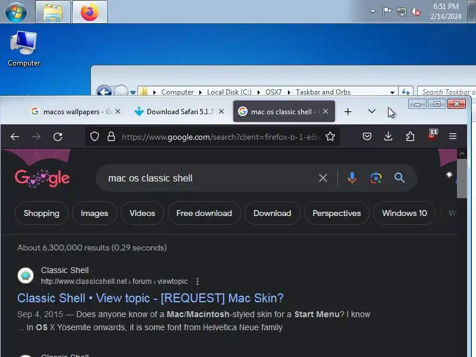Click the Firefox taskbar button
The width and height of the screenshot is (476, 357).
point(90,12)
